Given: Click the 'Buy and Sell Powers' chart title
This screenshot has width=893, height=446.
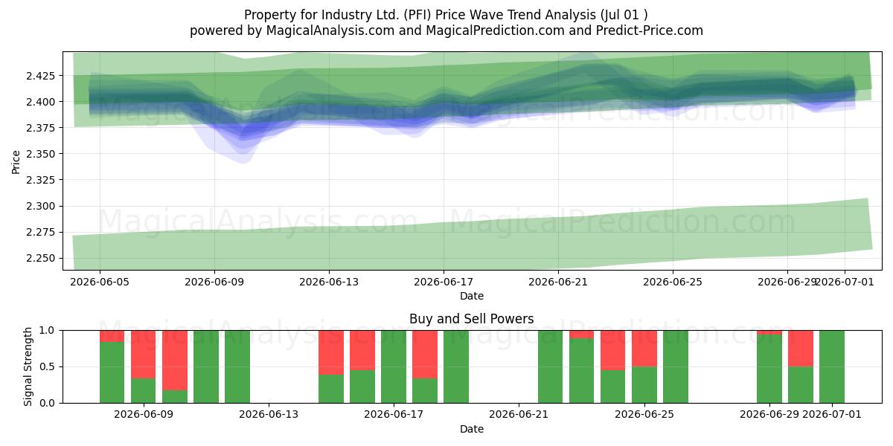Looking at the screenshot, I should [472, 319].
